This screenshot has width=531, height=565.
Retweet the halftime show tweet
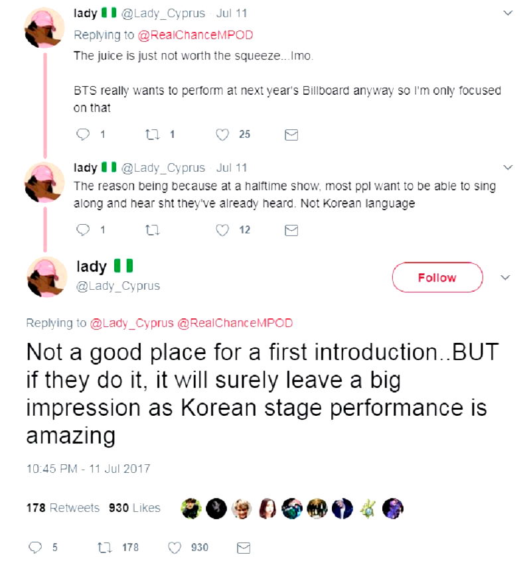[x=151, y=230]
